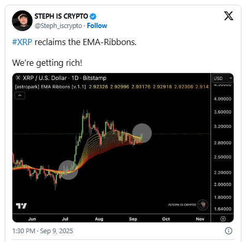Collapse the indicator legend chevron
Screen dimensions: 244x242
click(20, 95)
